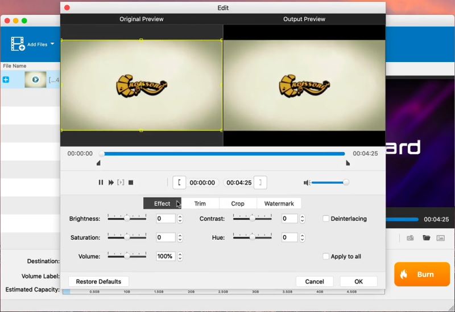The image size is (455, 312).
Task: Click the top-center crop handle in Original Preview
Action: pos(141,40)
